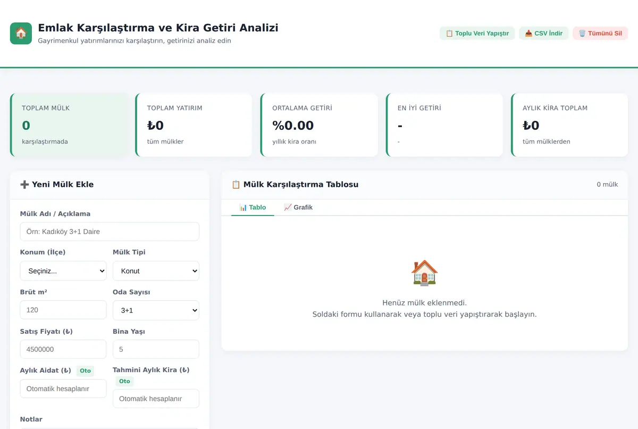
Task: Click the Satış Fiyatı input field
Action: tap(63, 349)
